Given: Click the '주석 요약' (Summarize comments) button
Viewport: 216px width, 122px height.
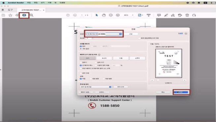Looking at the screenshot, I should [x=121, y=87].
